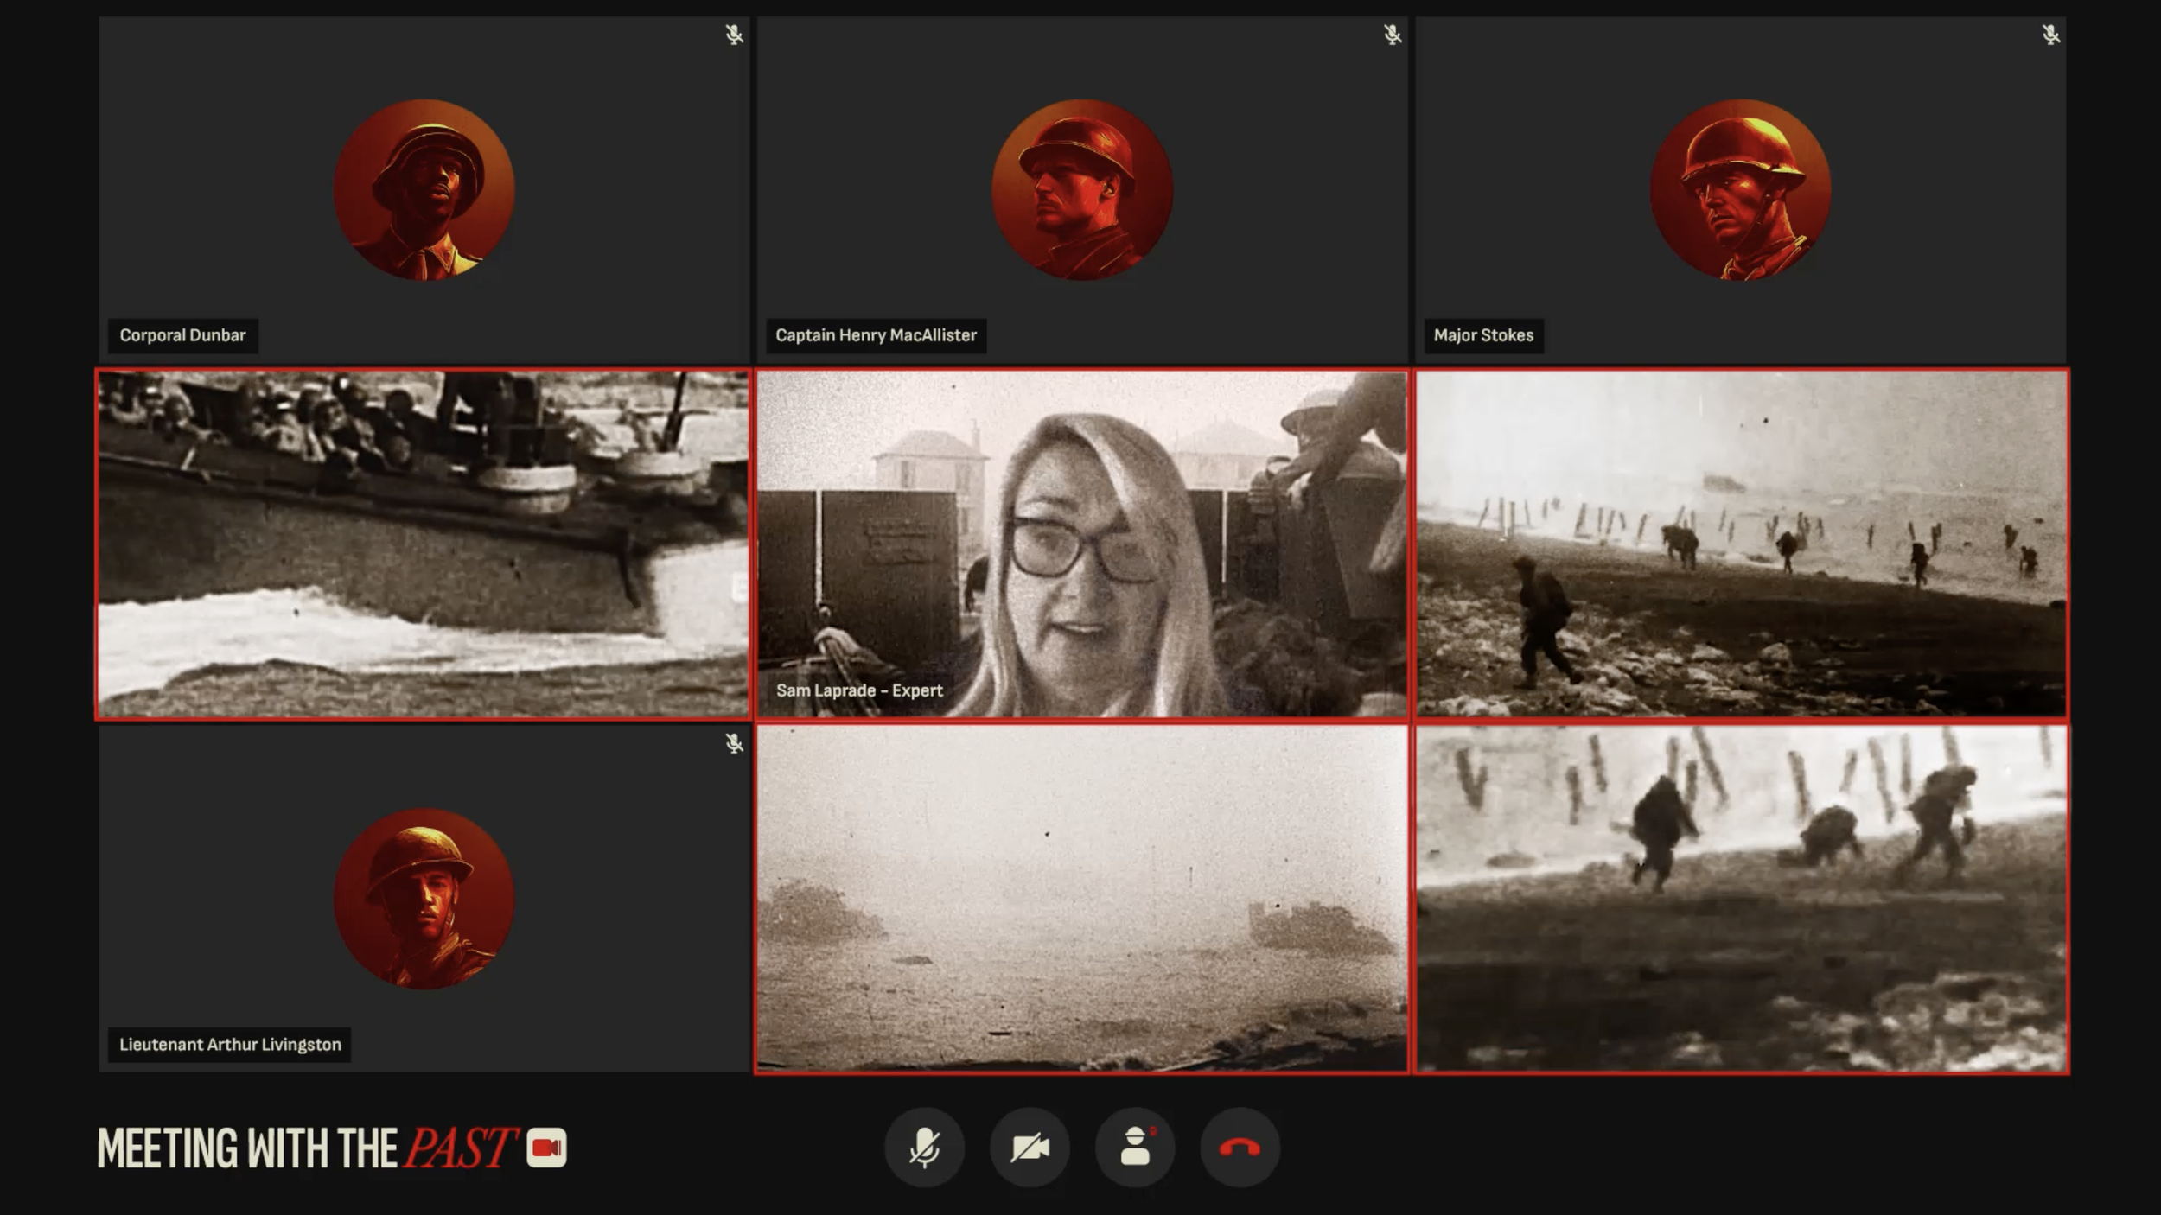The height and width of the screenshot is (1215, 2161).
Task: Click the red camera logo icon
Action: point(546,1148)
